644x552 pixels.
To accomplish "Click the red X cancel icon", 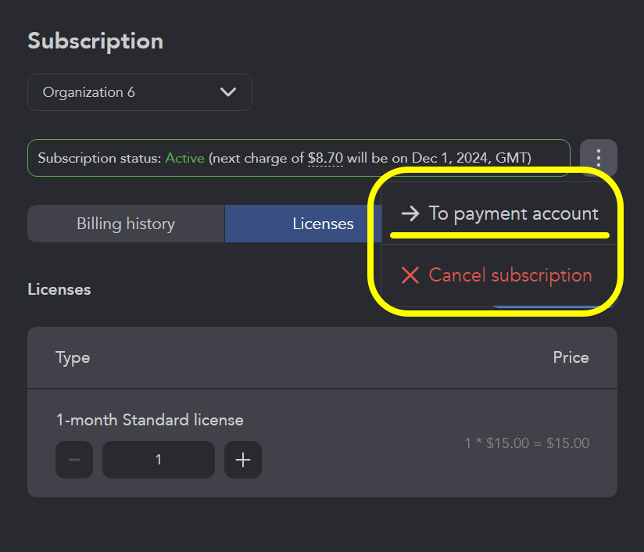I will click(x=410, y=275).
